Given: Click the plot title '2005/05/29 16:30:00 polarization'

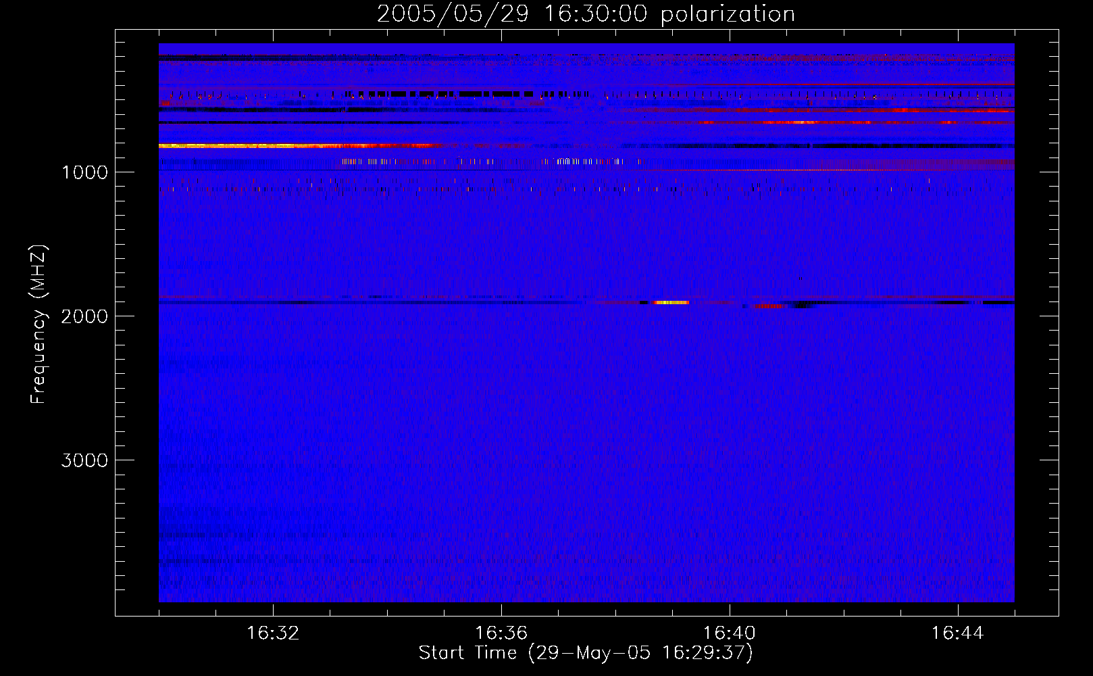Looking at the screenshot, I should pyautogui.click(x=586, y=14).
